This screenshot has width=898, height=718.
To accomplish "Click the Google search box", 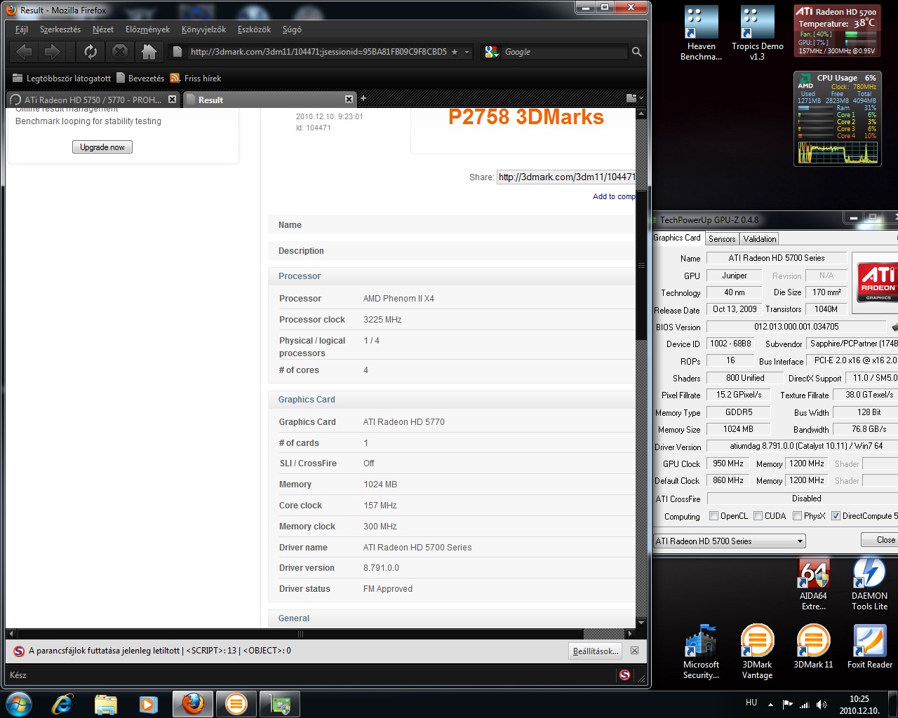I will [564, 52].
